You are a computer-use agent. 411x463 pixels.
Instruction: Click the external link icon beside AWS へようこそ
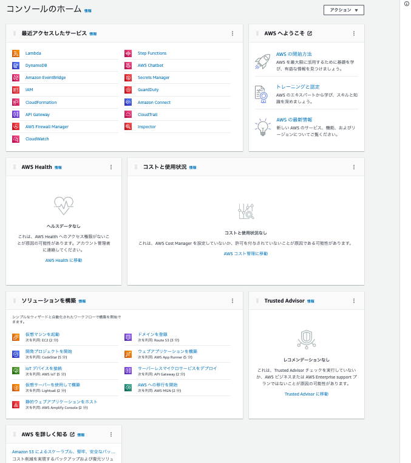coord(310,33)
